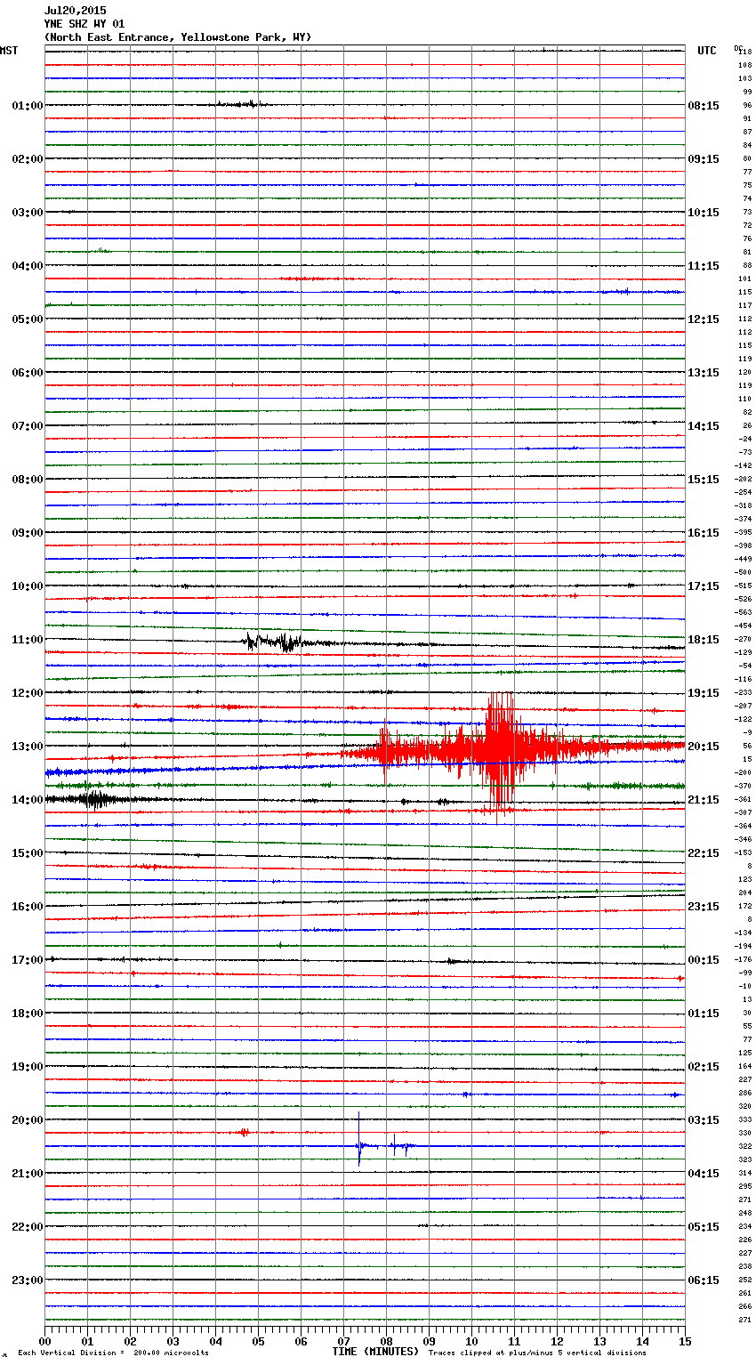
Task: Select minute tick 10 on bottom axis
Action: click(471, 1341)
